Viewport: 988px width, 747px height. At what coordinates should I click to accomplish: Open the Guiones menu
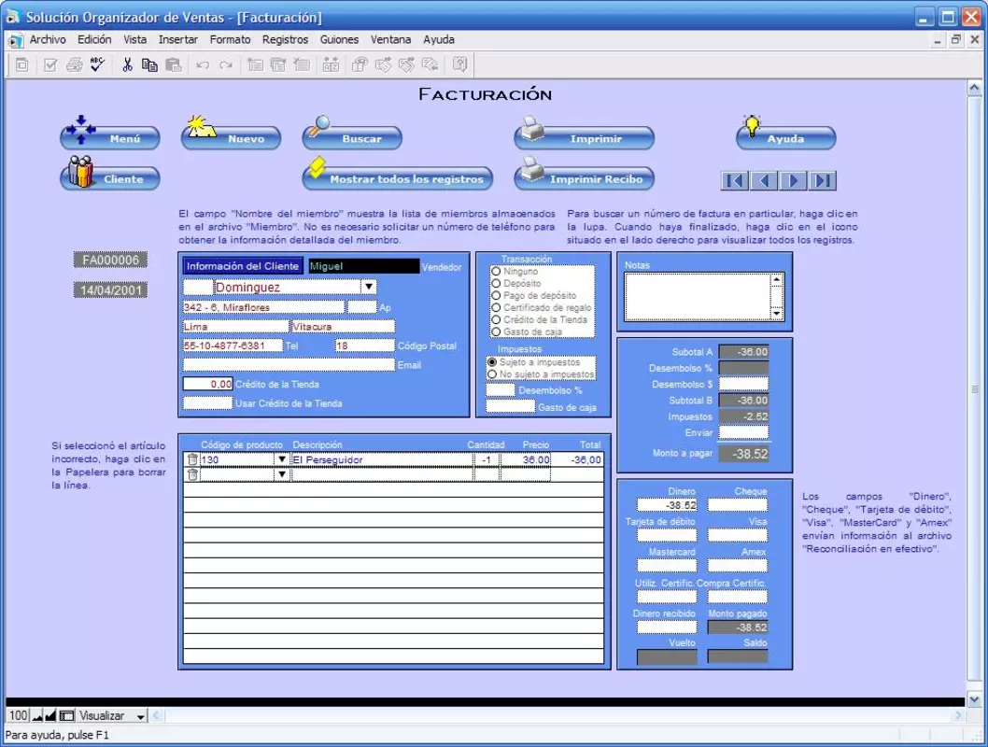click(339, 39)
